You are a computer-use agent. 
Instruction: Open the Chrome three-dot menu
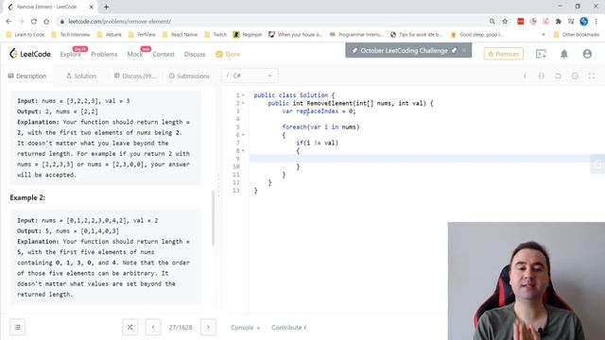tap(596, 22)
